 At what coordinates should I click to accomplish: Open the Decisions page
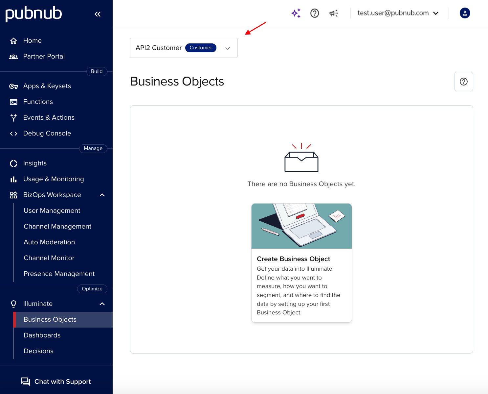pos(38,351)
